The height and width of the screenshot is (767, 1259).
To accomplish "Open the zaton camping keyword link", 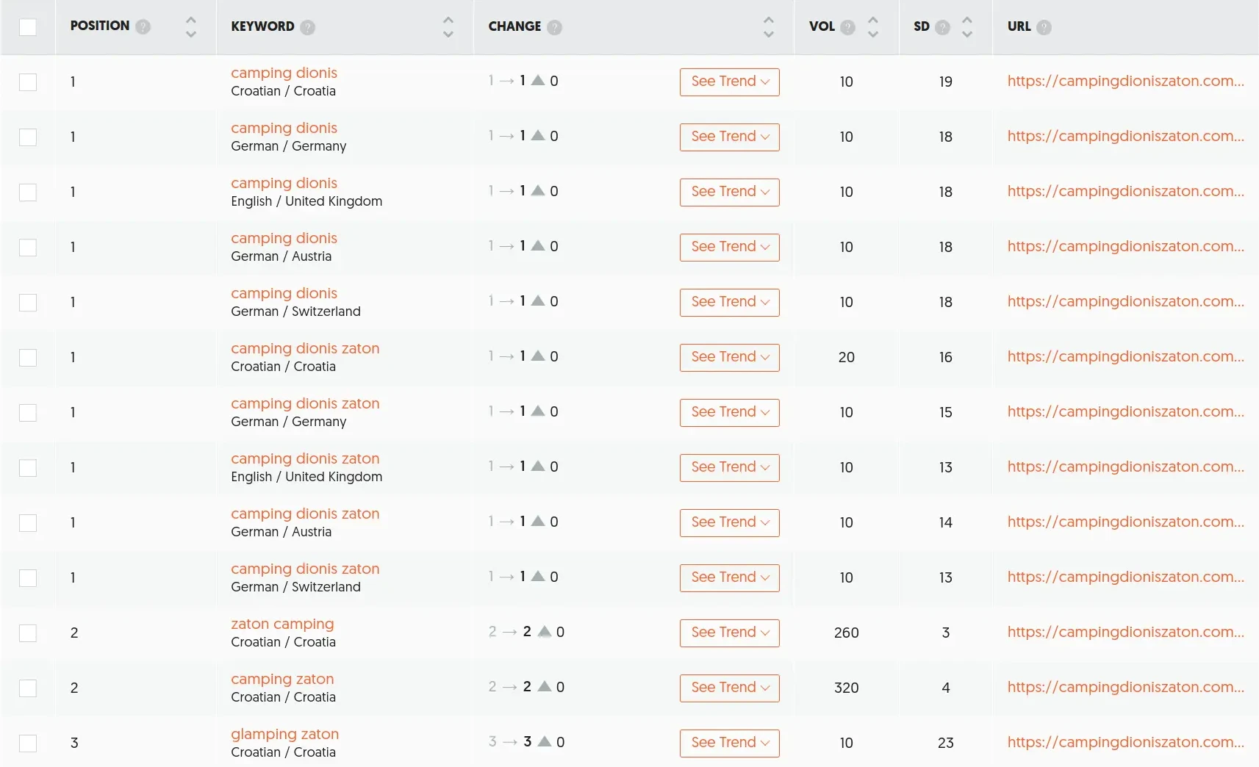I will (x=282, y=624).
